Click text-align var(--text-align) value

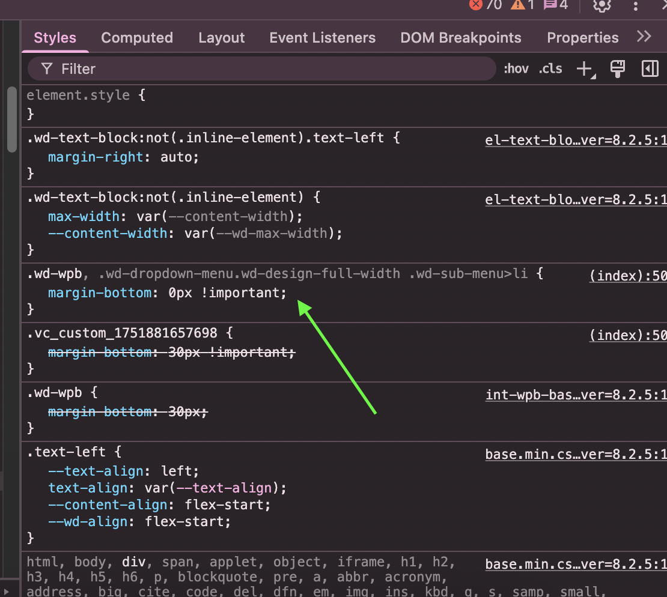(212, 488)
